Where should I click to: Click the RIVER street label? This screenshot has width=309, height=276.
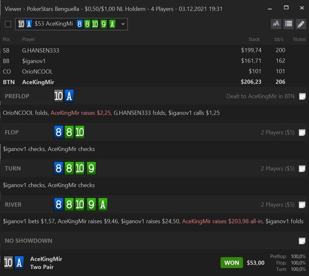point(13,205)
